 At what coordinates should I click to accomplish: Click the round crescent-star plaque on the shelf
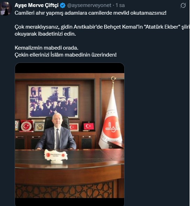(x=27, y=126)
